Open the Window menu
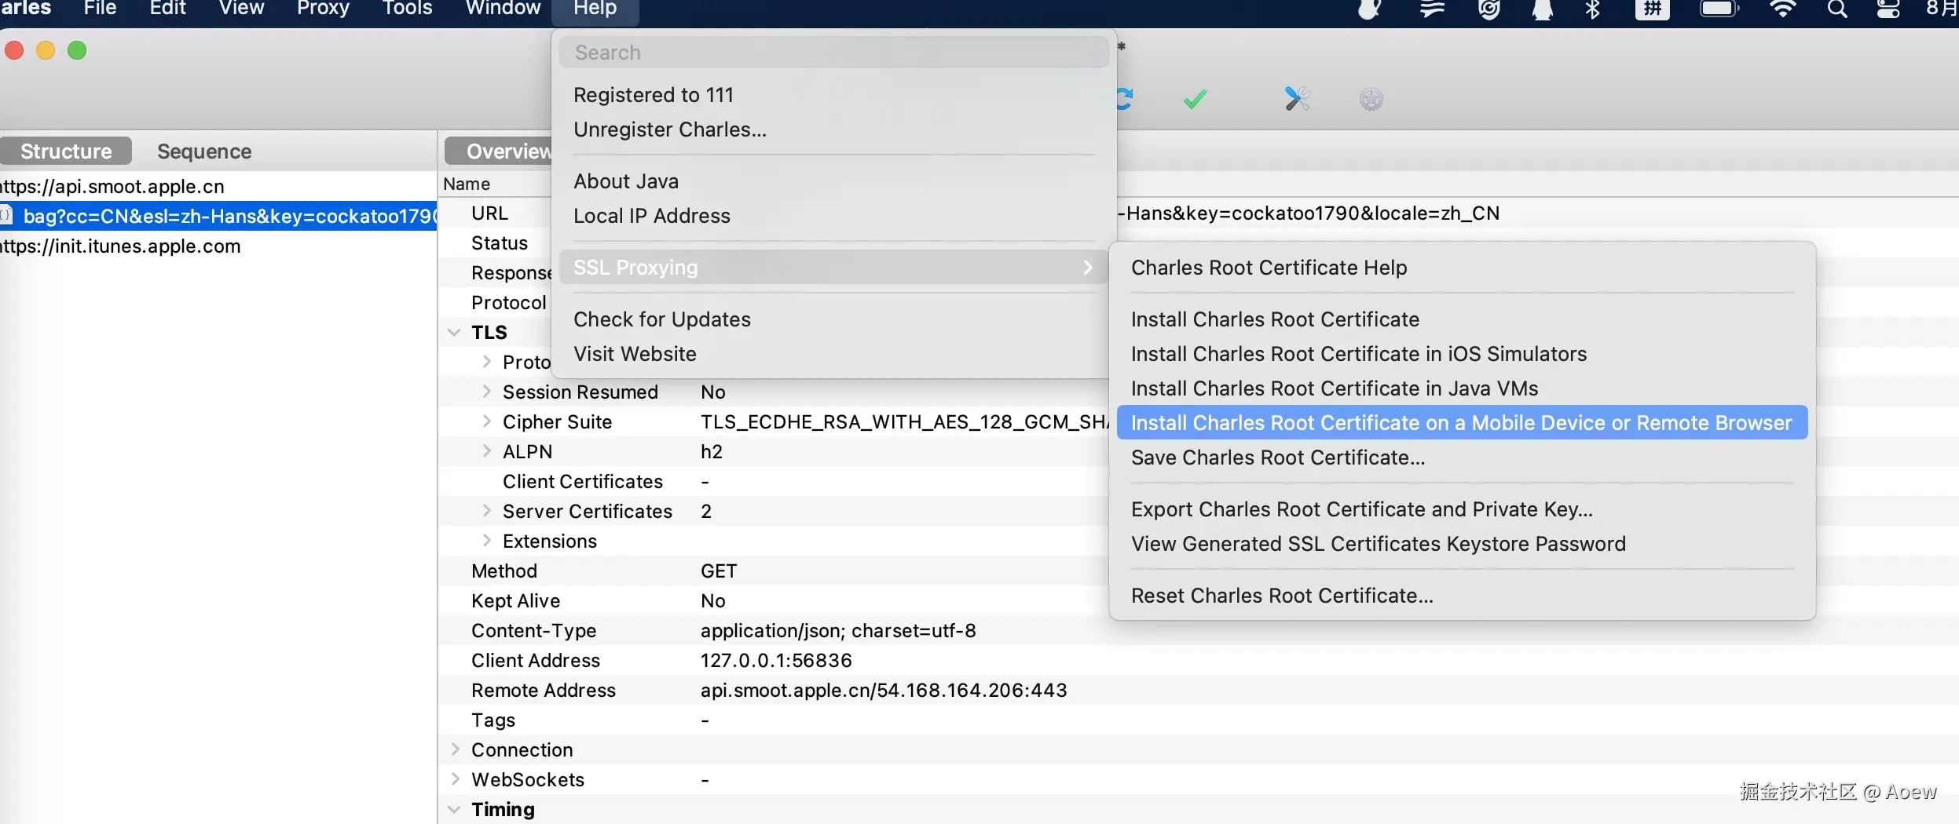 503,9
